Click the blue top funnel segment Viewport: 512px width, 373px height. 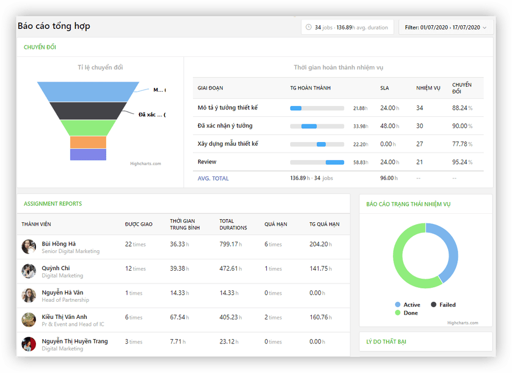click(88, 92)
